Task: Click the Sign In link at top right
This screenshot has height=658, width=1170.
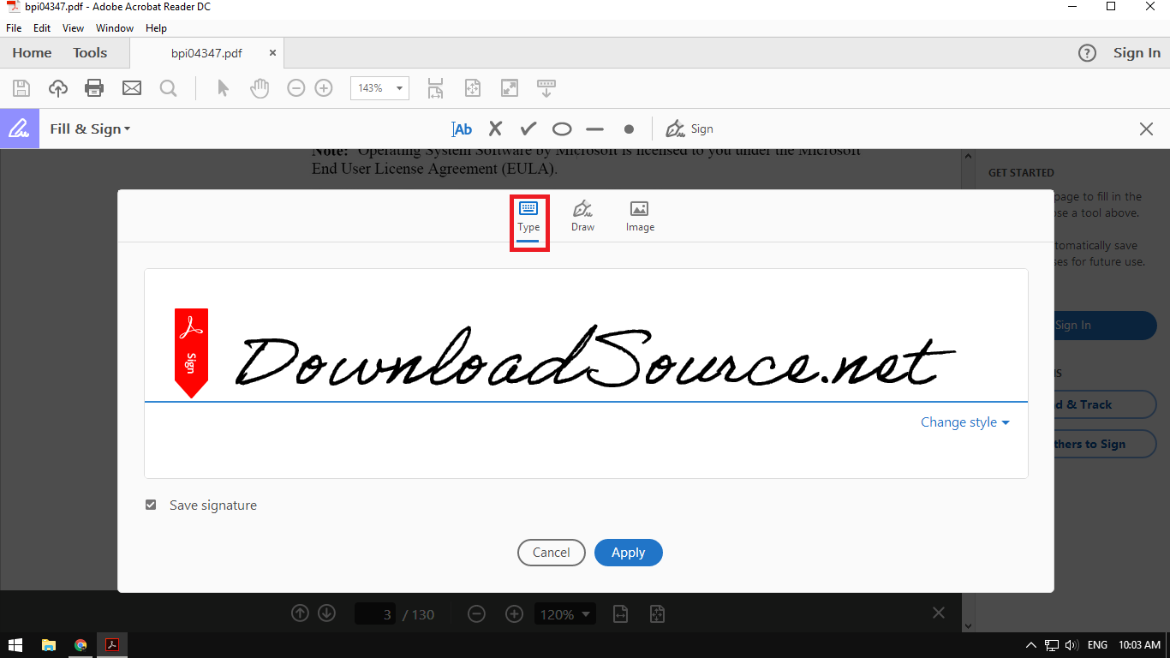Action: coord(1137,53)
